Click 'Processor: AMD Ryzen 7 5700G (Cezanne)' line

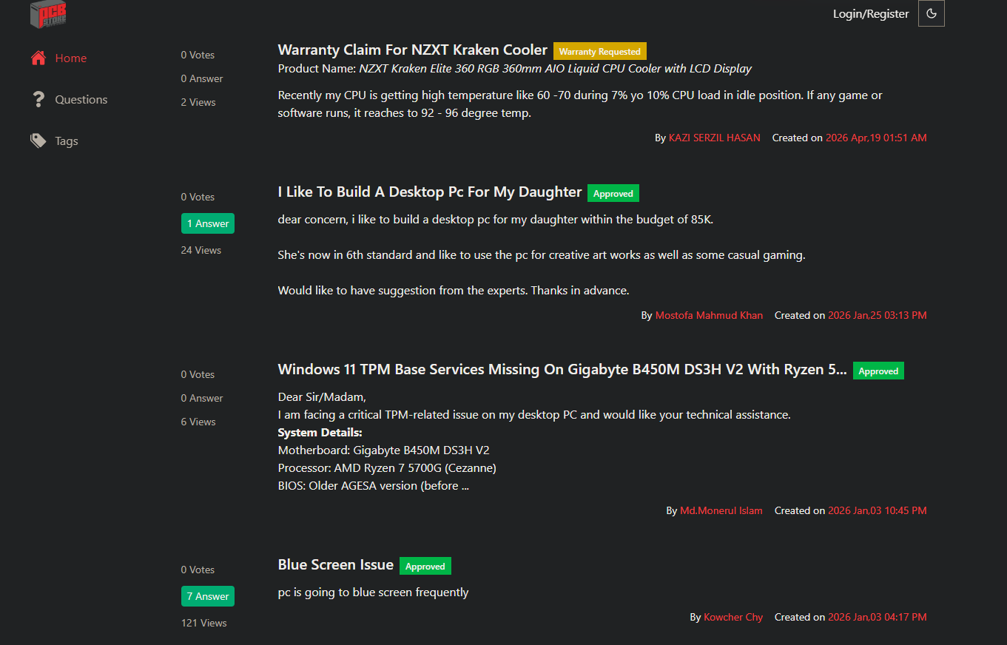click(387, 468)
